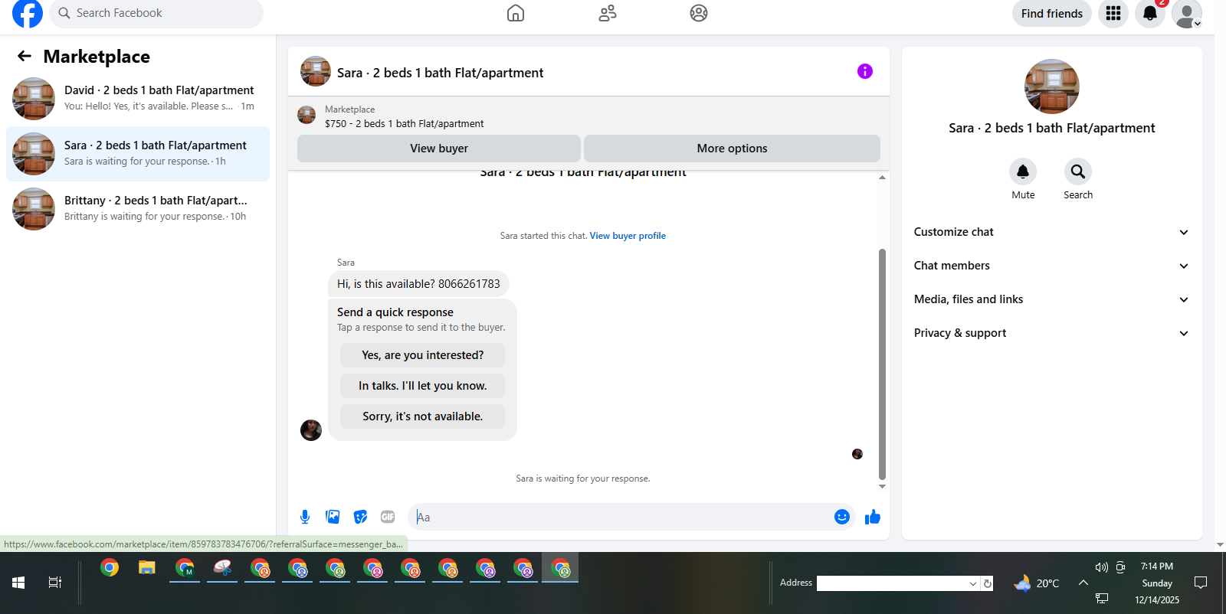The image size is (1226, 614).
Task: Record a voice clip with microphone icon
Action: pyautogui.click(x=305, y=517)
